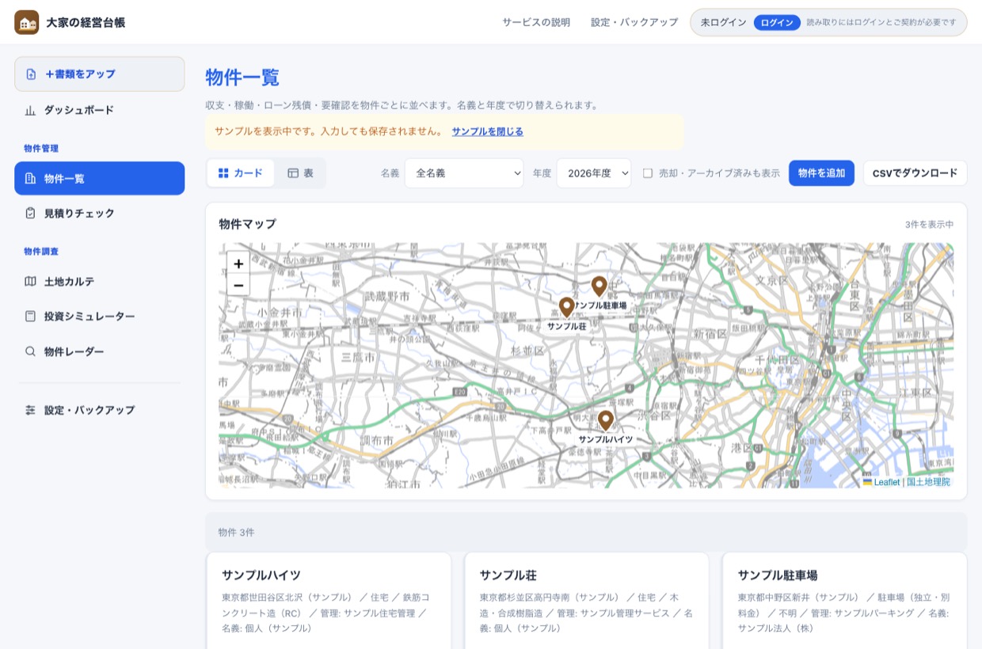Image resolution: width=982 pixels, height=649 pixels.
Task: Open the サンプル荘 property card
Action: (x=587, y=601)
